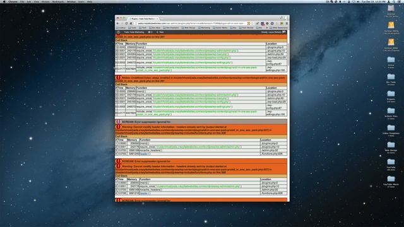The width and height of the screenshot is (404, 227).
Task: Open the Window menu
Action: [x=71, y=1]
